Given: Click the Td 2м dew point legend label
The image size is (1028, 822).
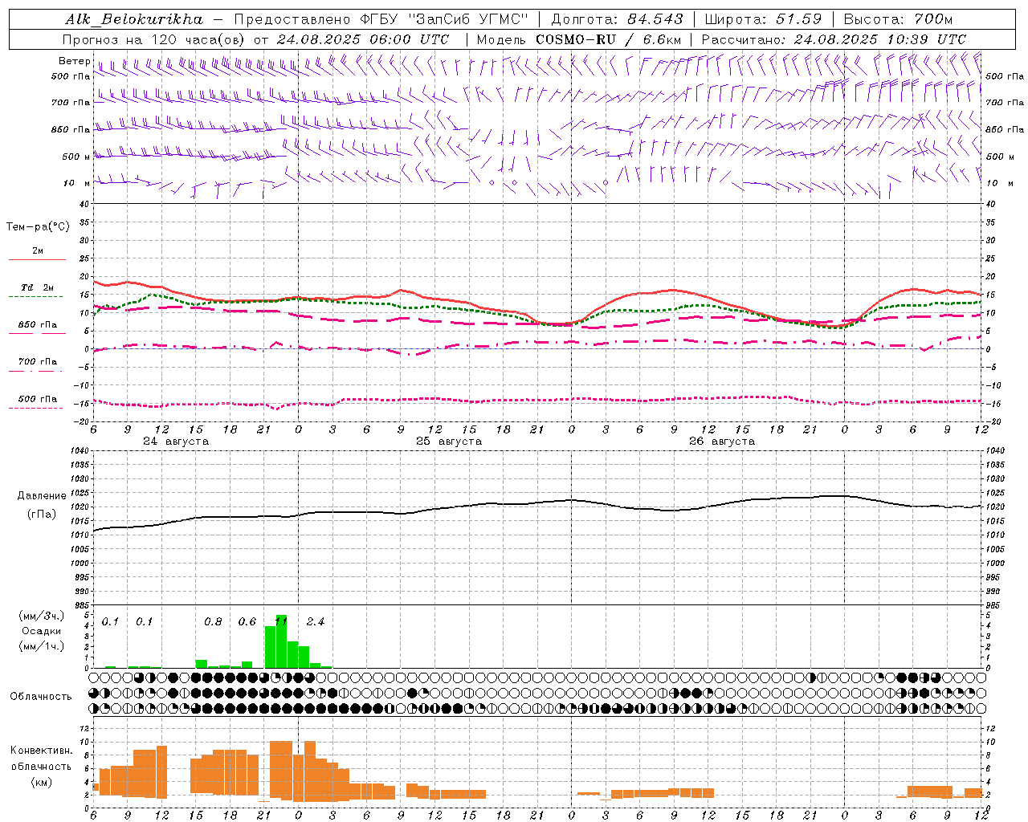Looking at the screenshot, I should tap(38, 287).
